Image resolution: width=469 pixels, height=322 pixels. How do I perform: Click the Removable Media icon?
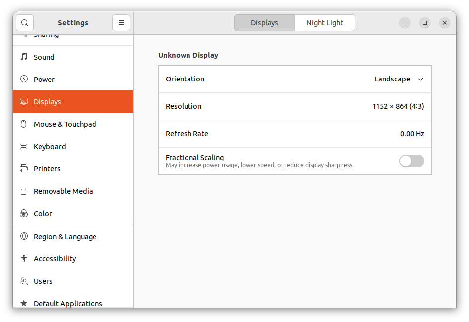click(24, 191)
